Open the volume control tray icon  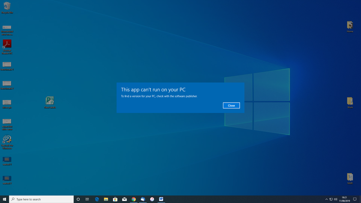(336, 199)
